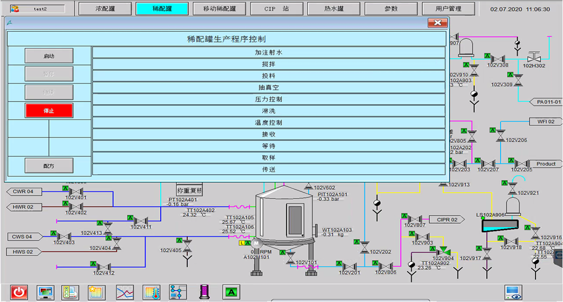Click the agitator motor A102M101 symbol
Screen dimensions: 563x302
coord(255,243)
